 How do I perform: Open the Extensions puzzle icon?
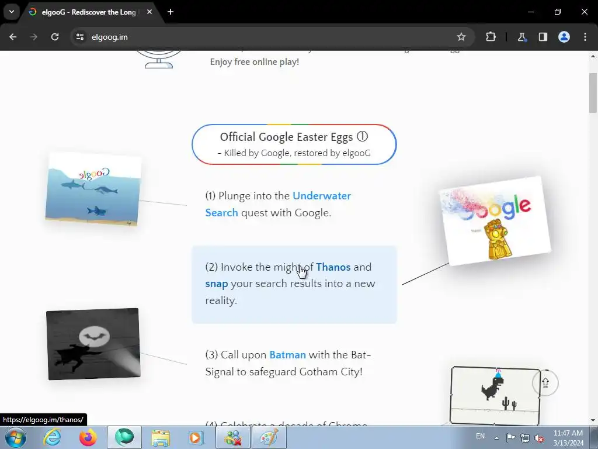491,37
